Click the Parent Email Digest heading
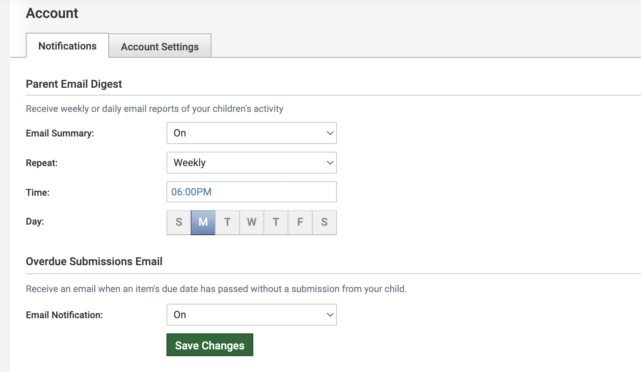Viewport: 641px width, 372px height. (74, 84)
